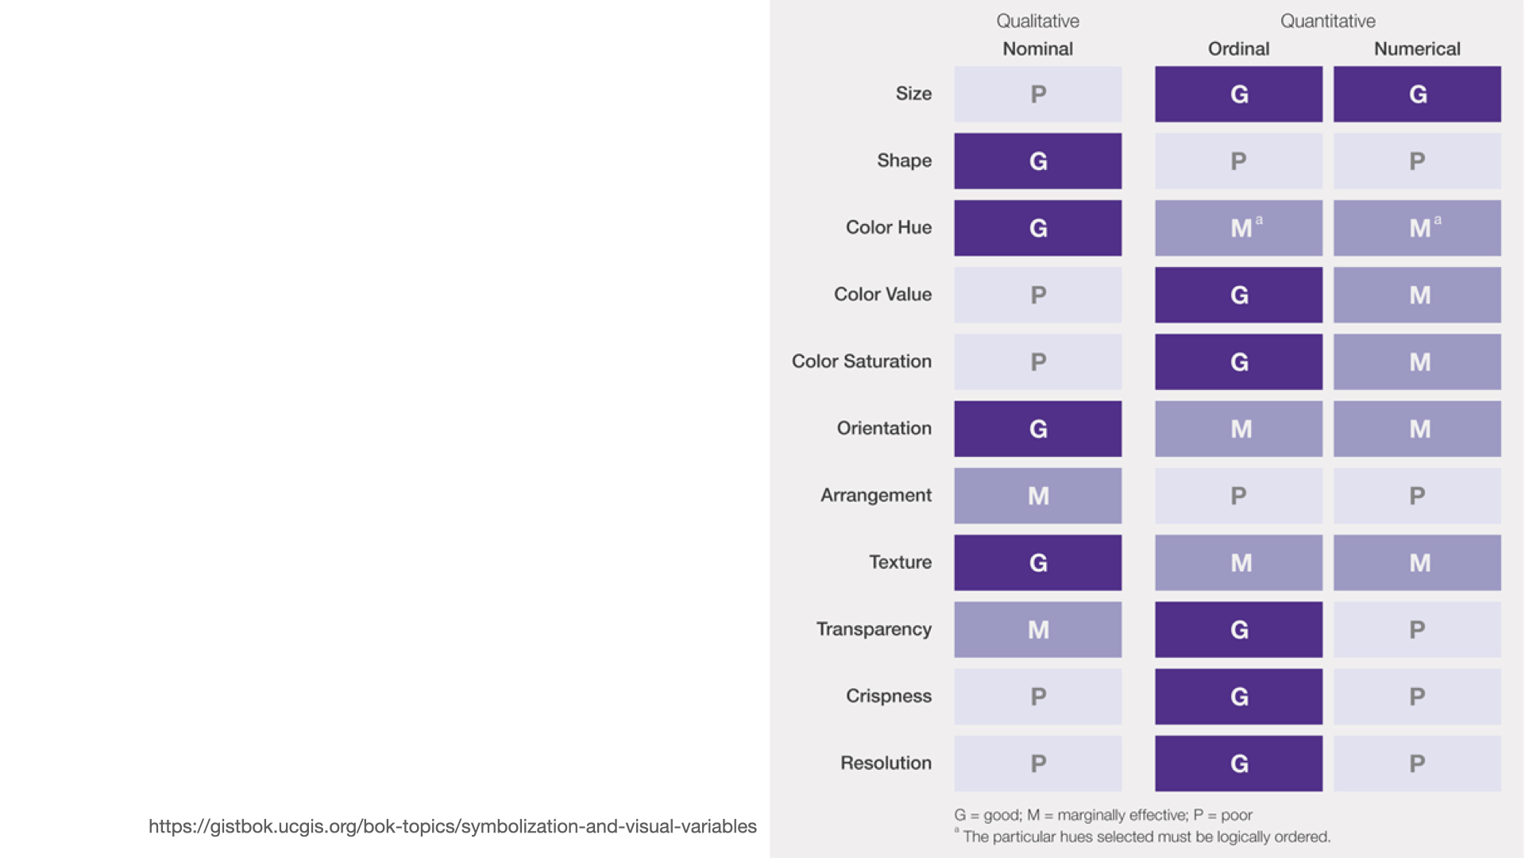Click Arrangement Nominal M cell

coord(1037,496)
